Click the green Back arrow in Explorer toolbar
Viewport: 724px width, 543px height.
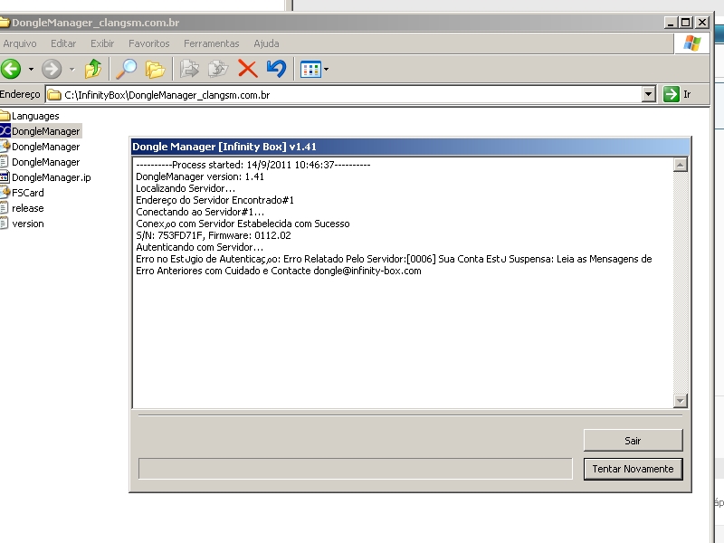[11, 70]
